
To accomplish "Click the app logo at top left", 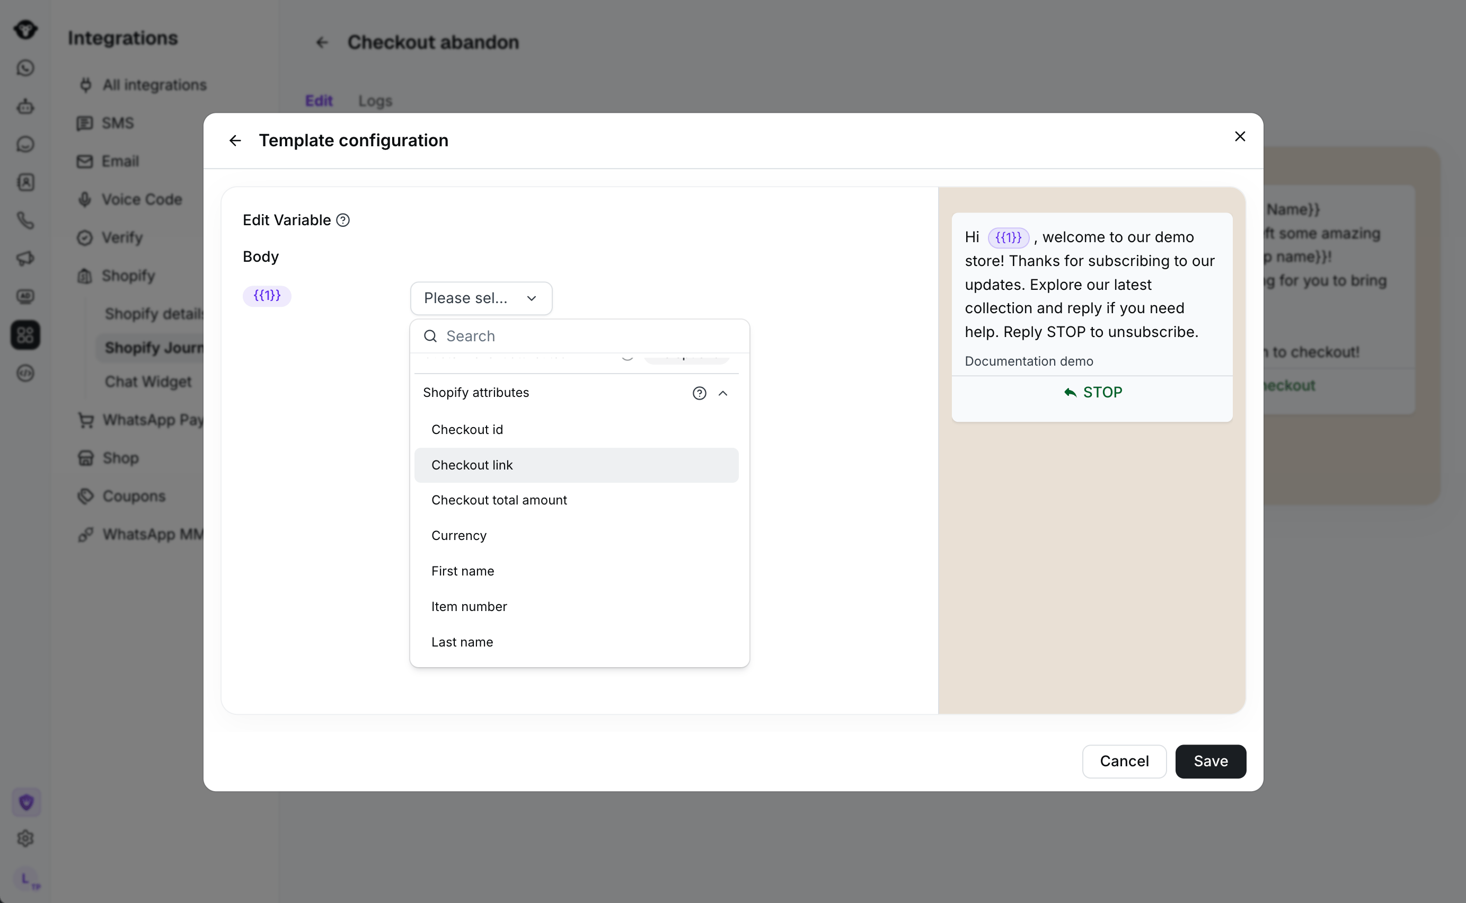I will [x=25, y=29].
